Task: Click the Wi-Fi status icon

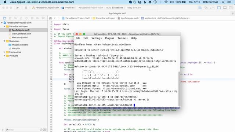Action: coord(166,2)
